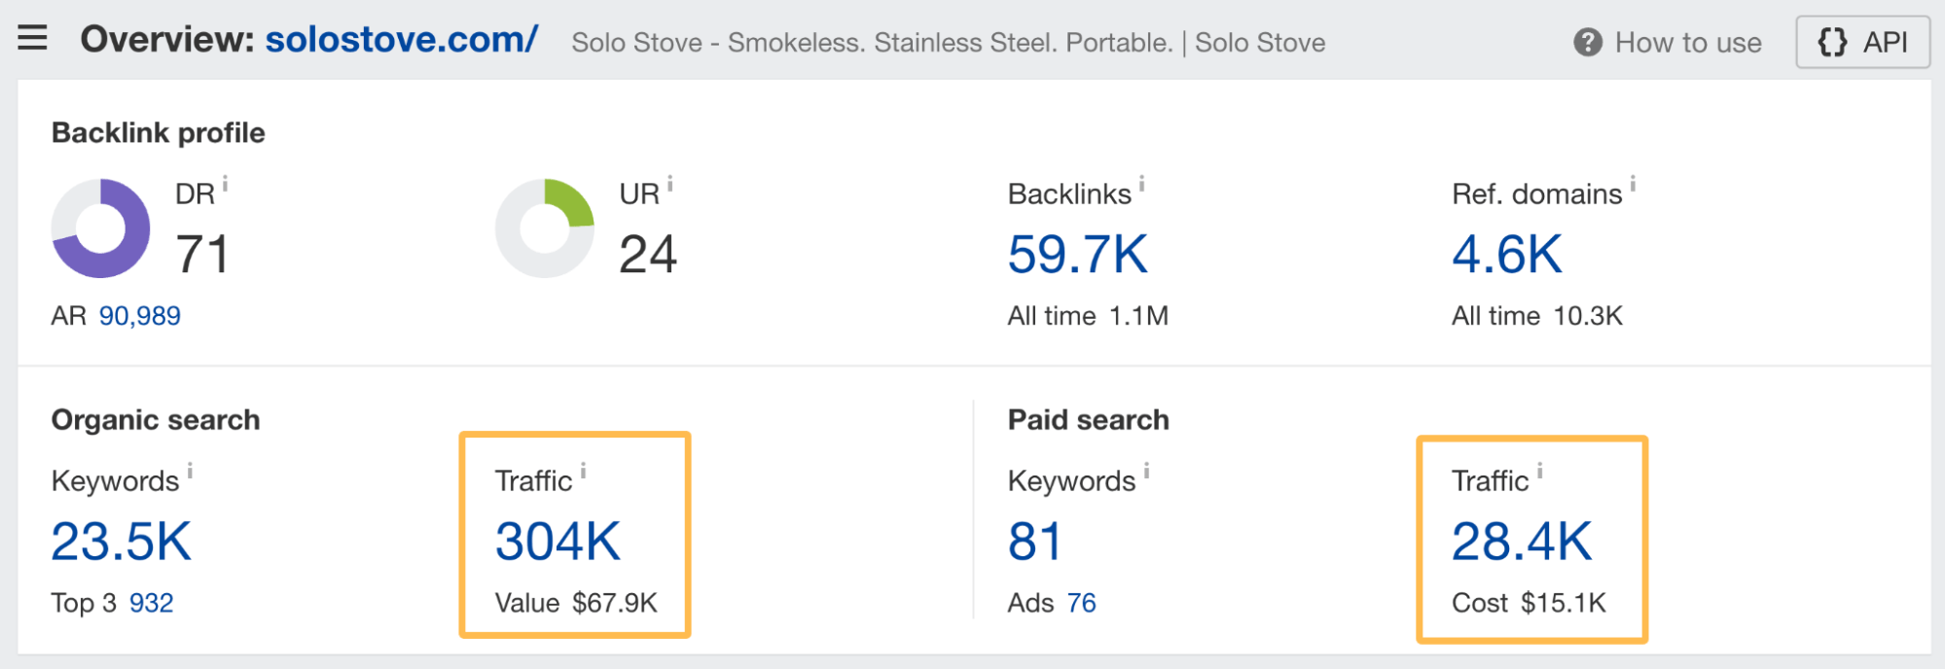Click the Backlinks info icon
This screenshot has height=670, width=1945.
[x=1141, y=183]
